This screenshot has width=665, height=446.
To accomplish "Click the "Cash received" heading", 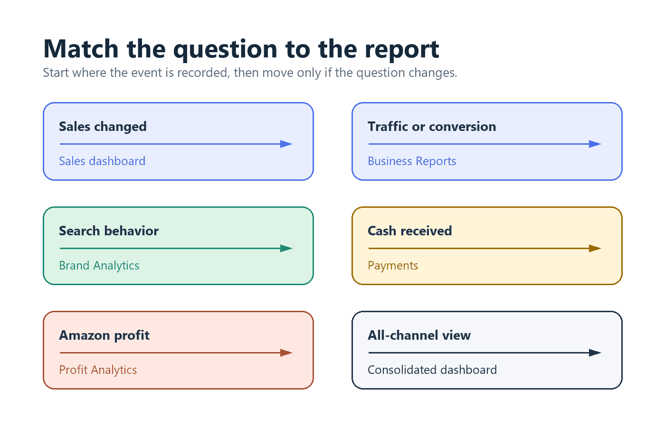I will (409, 231).
